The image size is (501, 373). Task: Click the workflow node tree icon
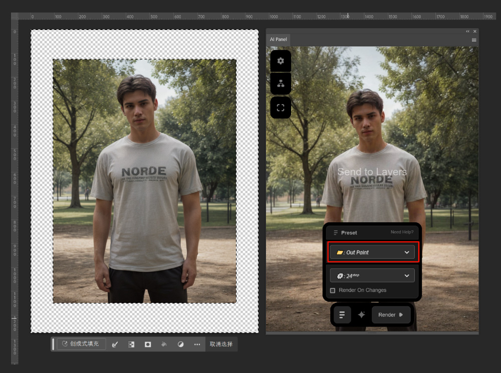coord(281,84)
